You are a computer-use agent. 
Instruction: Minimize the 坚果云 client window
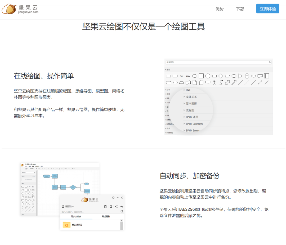click(x=118, y=198)
